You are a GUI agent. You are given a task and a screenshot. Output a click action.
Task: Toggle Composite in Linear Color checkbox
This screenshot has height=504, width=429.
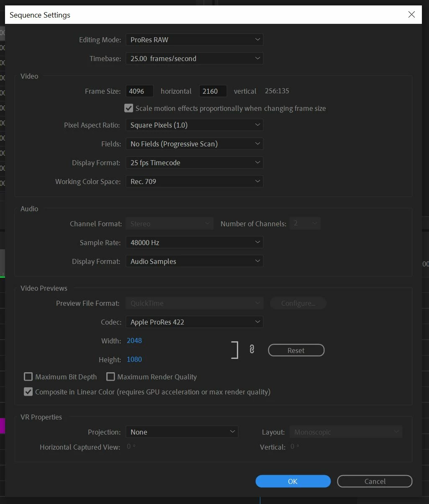pyautogui.click(x=28, y=392)
